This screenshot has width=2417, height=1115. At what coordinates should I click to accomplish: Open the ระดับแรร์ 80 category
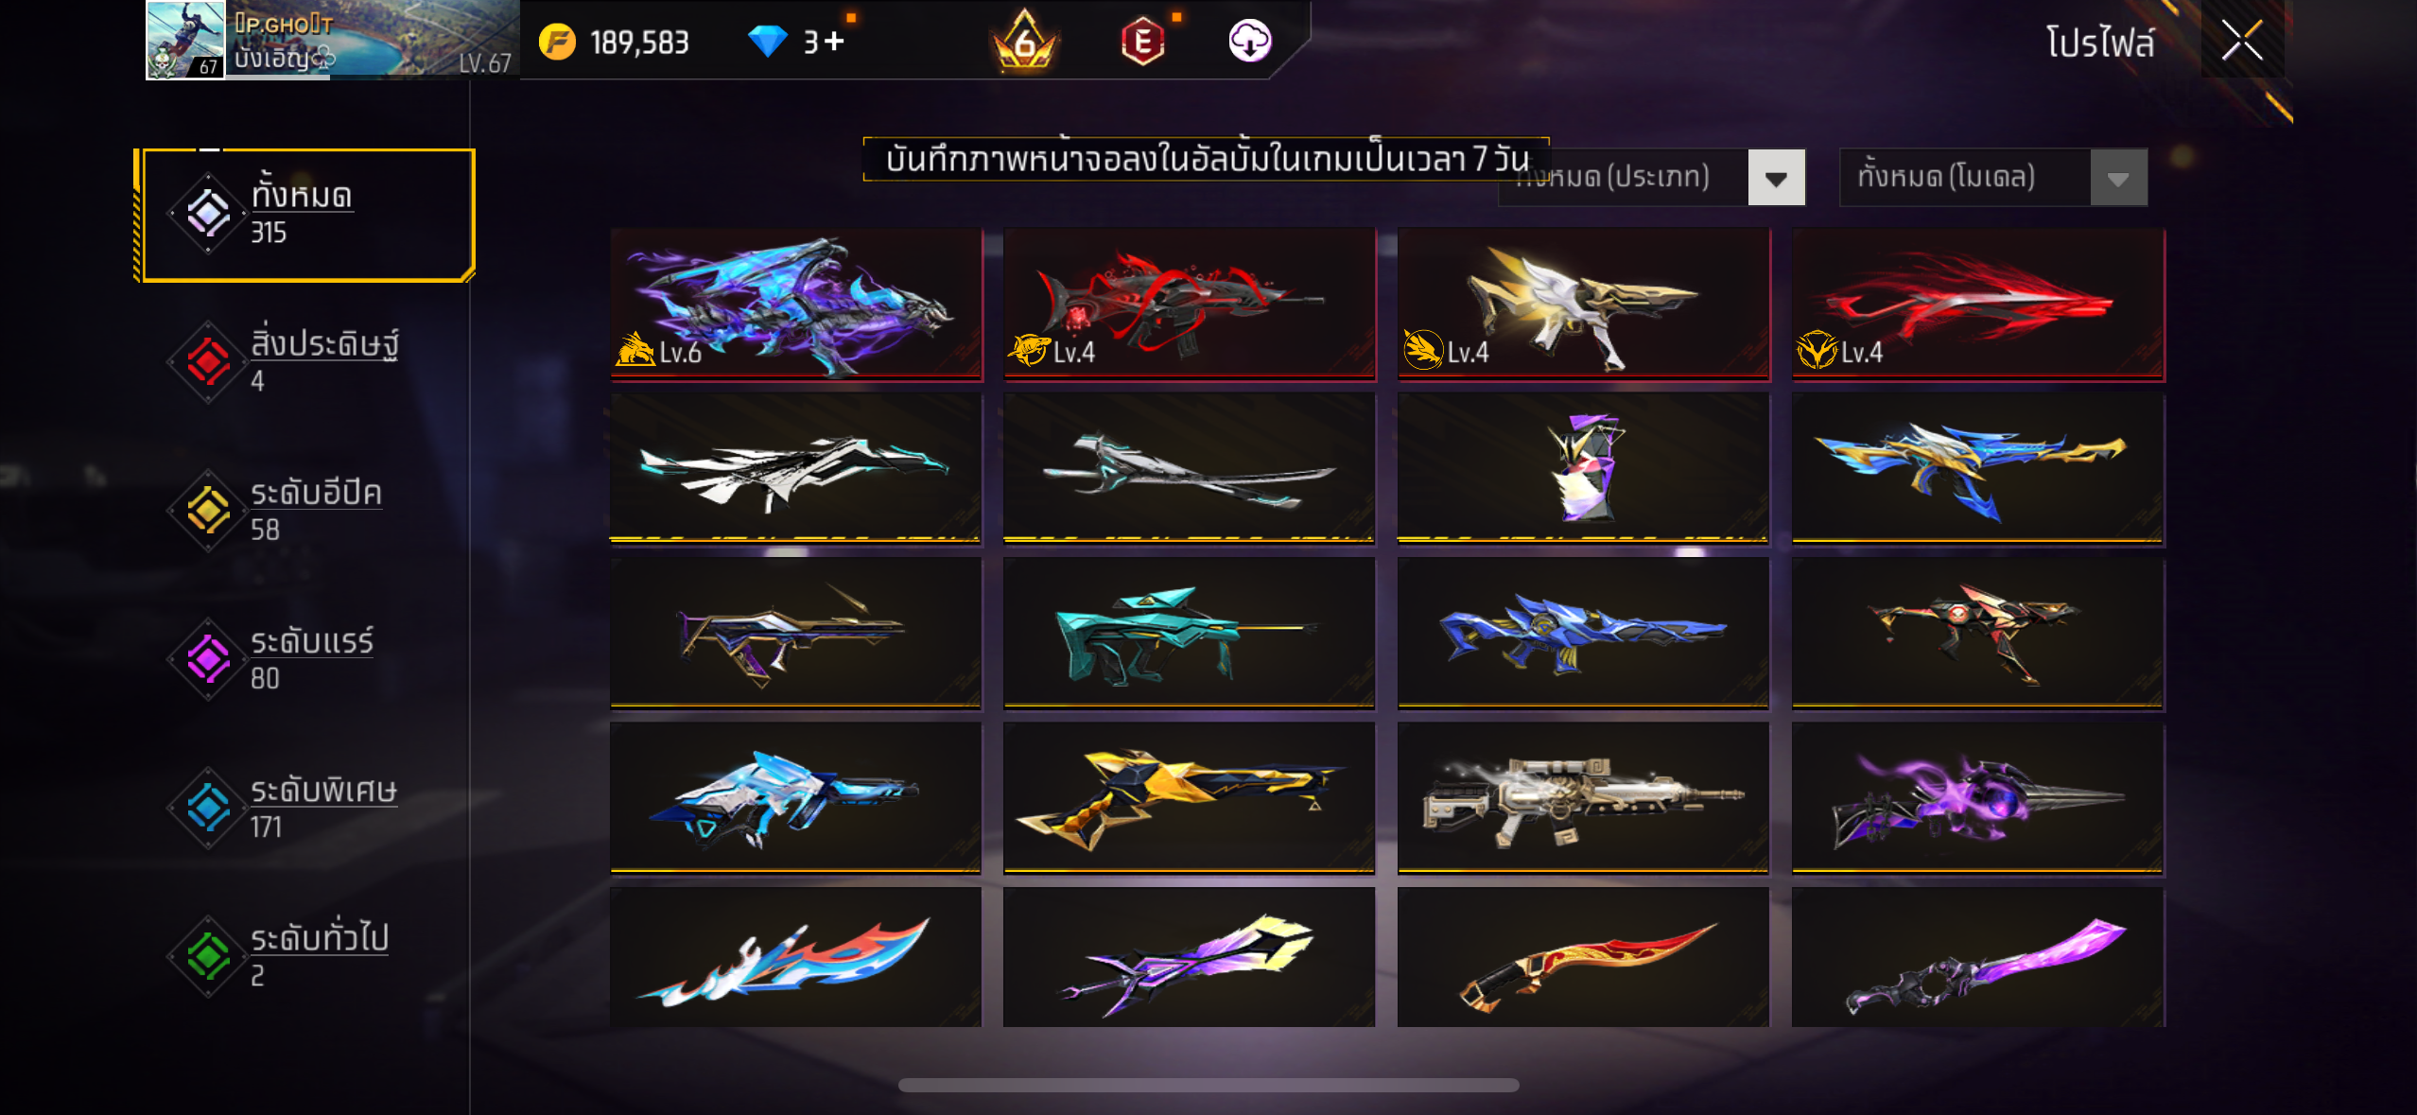(x=304, y=658)
